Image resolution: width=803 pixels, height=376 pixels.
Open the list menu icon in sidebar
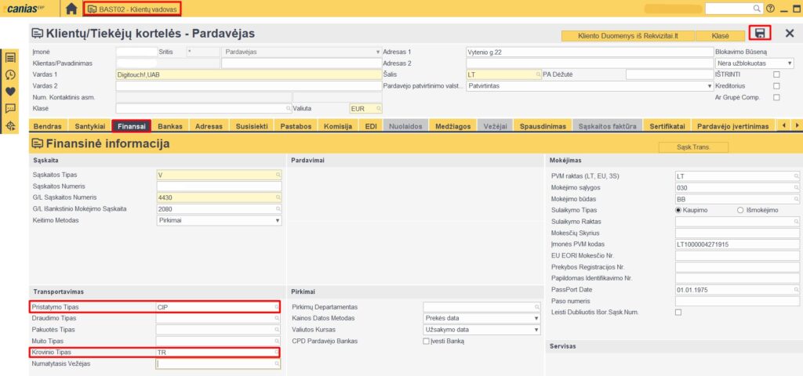click(x=10, y=58)
